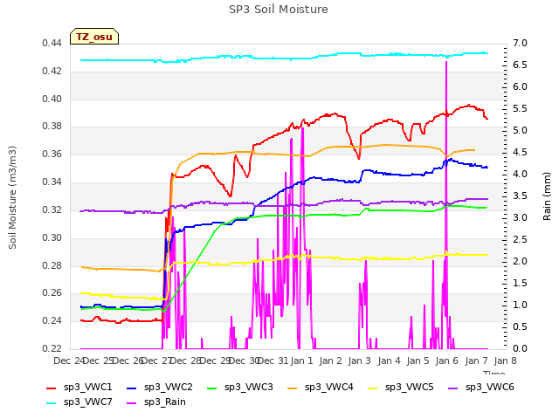The width and height of the screenshot is (559, 419).
Task: Click the 6.5 rain axis tick label
Action: [x=520, y=65]
